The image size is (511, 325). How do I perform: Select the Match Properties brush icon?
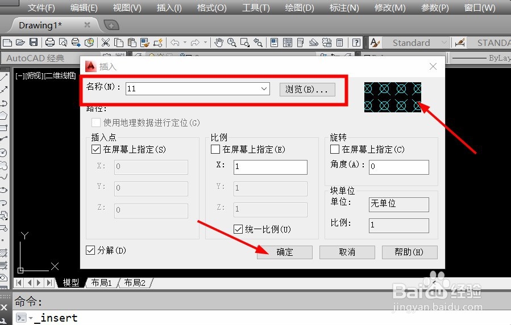point(145,43)
